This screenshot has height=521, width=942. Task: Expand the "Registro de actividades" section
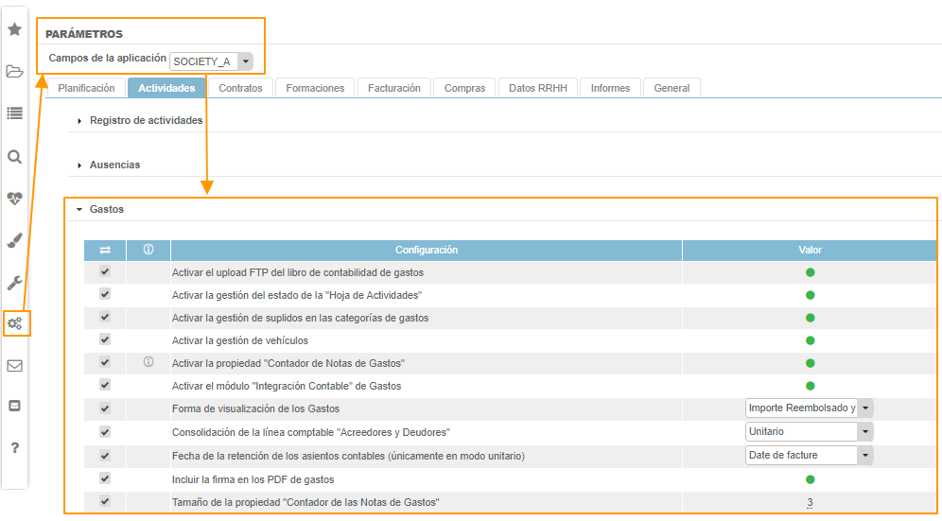click(146, 120)
